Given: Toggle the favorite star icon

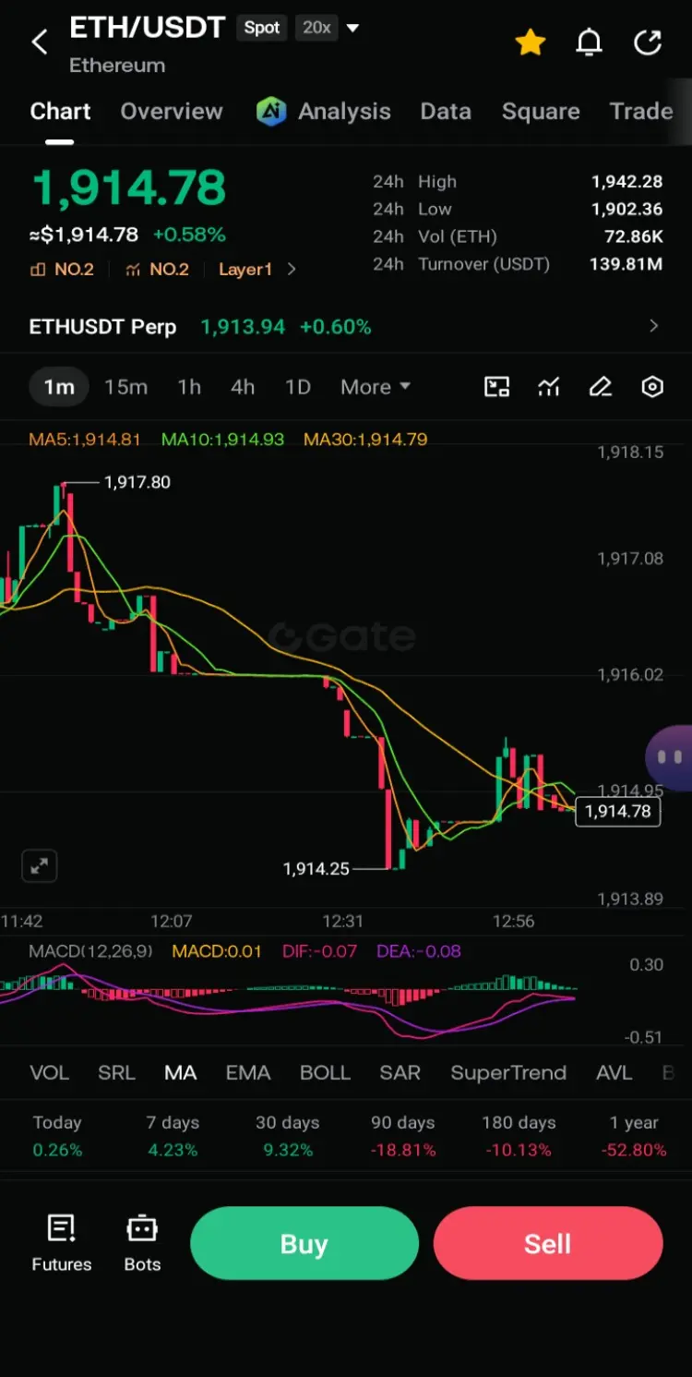Looking at the screenshot, I should (531, 42).
